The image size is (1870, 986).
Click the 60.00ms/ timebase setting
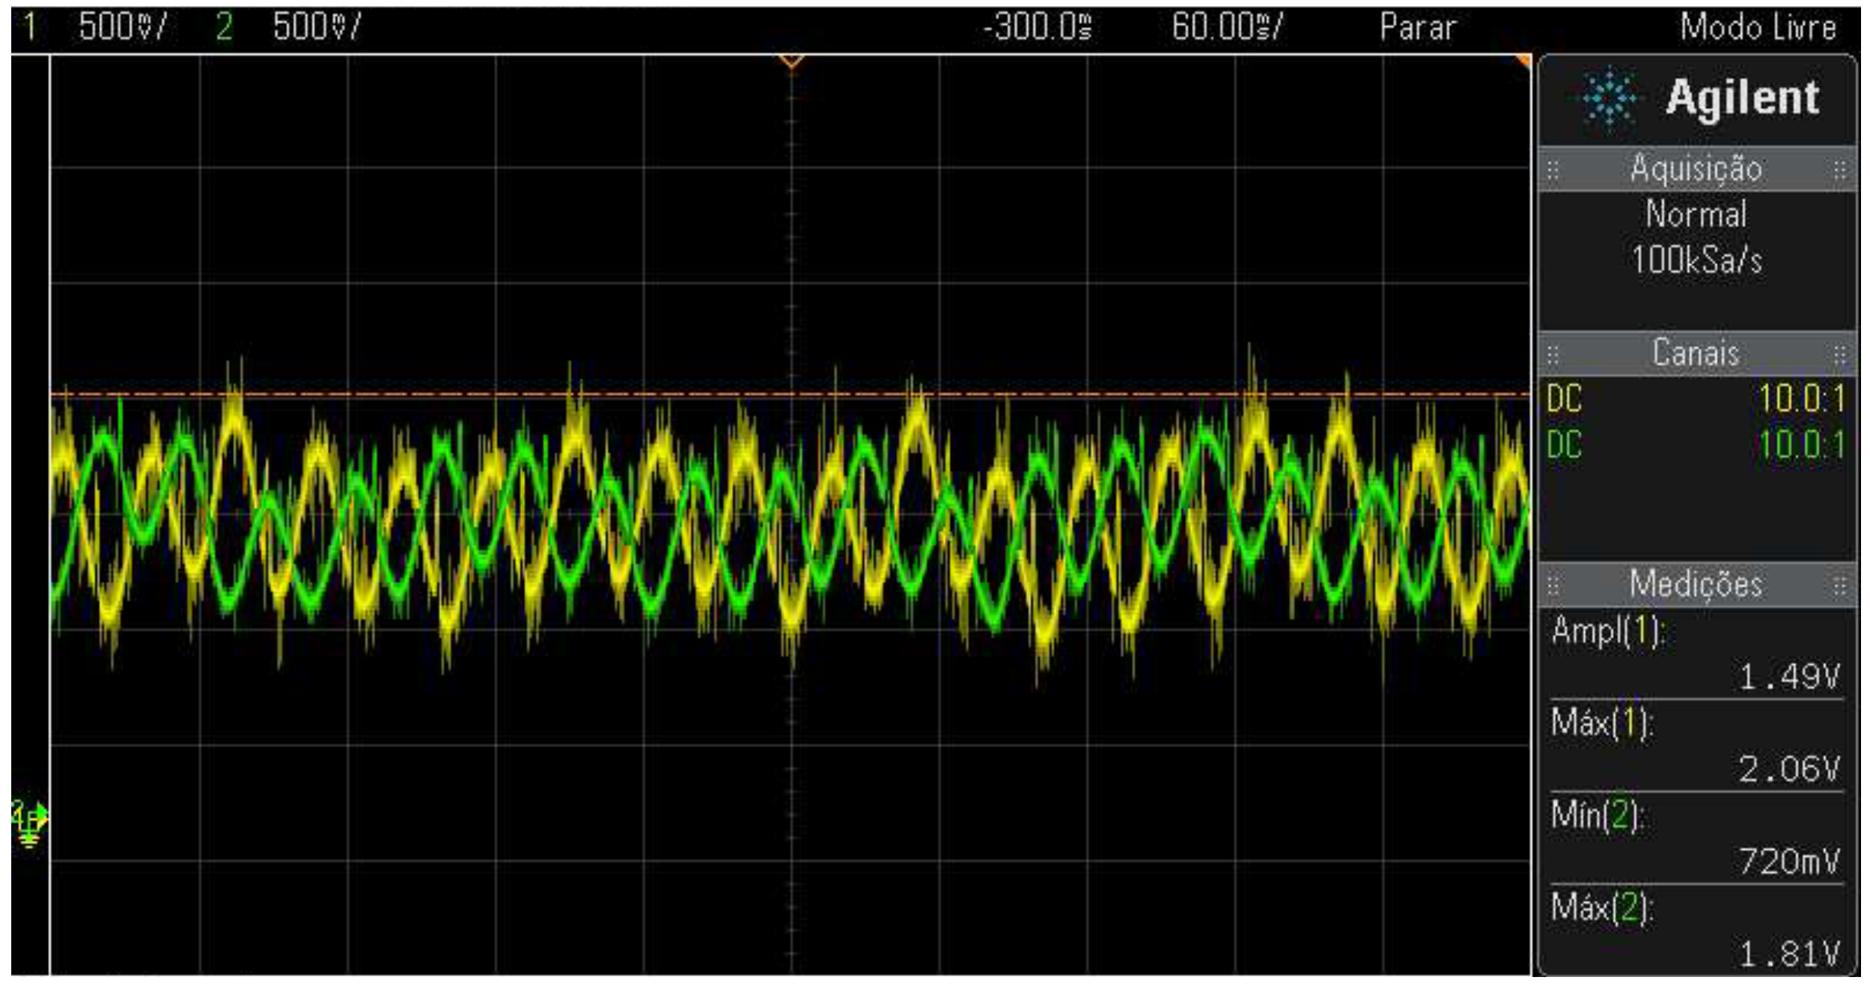point(1226,28)
